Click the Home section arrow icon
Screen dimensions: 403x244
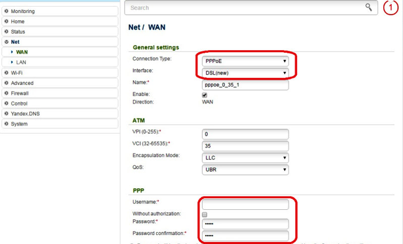(x=7, y=22)
